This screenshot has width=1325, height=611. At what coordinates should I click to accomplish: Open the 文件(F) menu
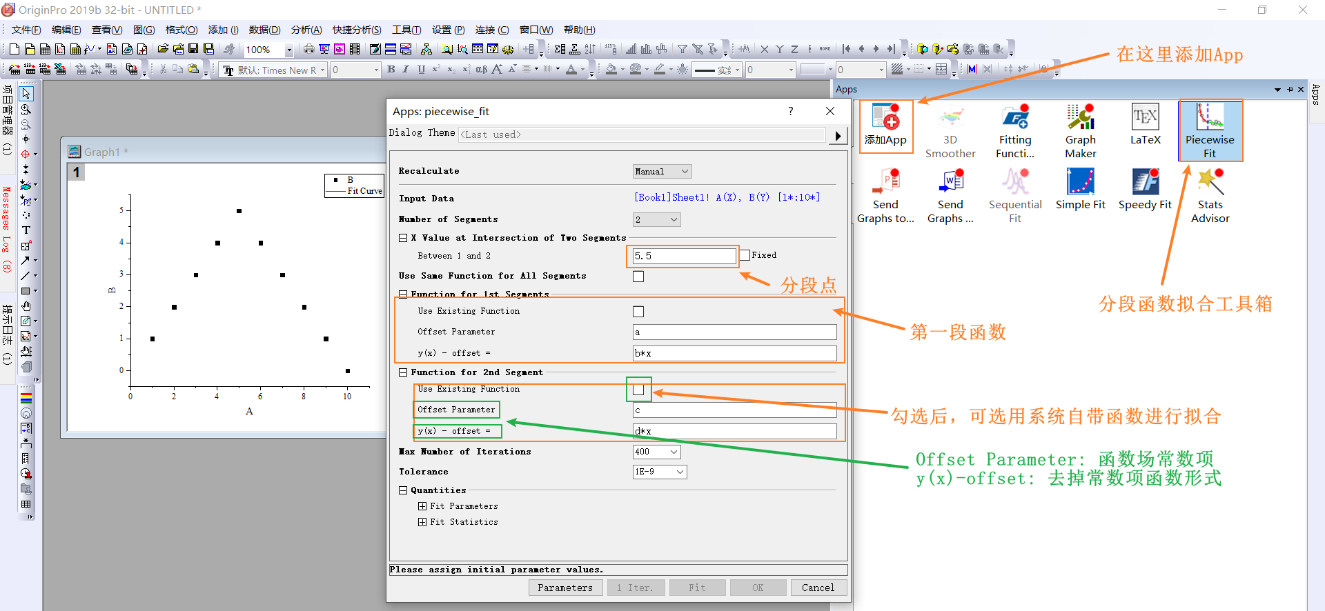tap(26, 30)
